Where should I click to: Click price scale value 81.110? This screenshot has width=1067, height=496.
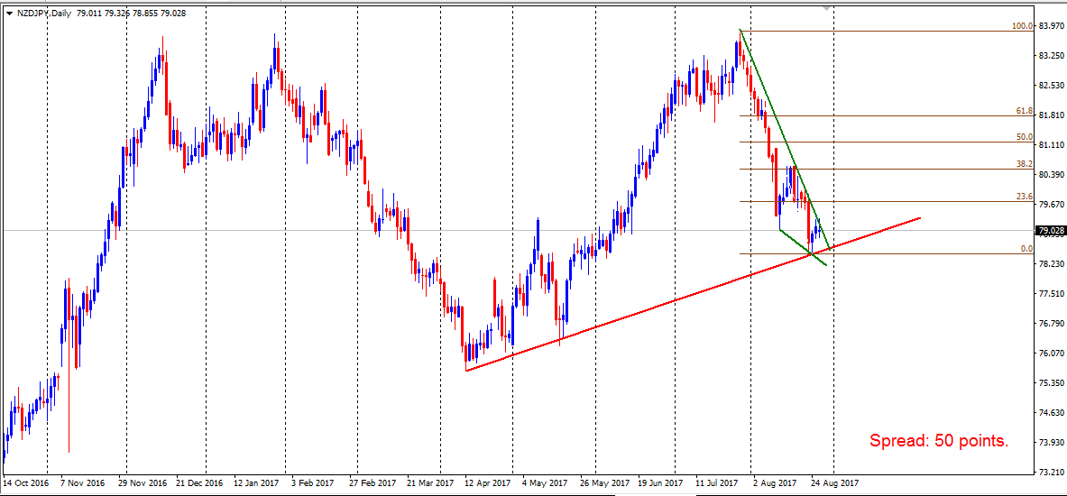(x=1052, y=145)
